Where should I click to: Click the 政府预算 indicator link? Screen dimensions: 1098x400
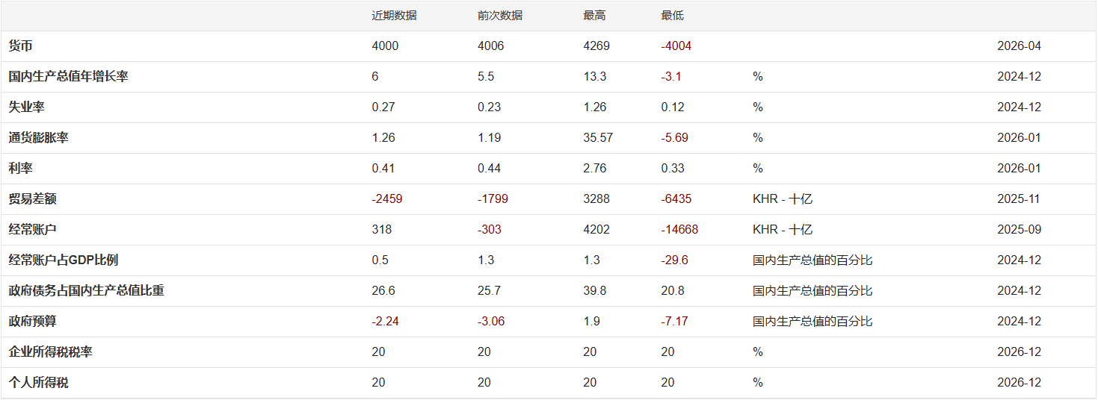point(33,322)
